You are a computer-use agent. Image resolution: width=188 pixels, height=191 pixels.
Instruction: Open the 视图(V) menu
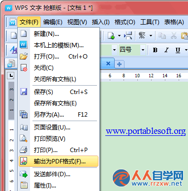(77, 22)
